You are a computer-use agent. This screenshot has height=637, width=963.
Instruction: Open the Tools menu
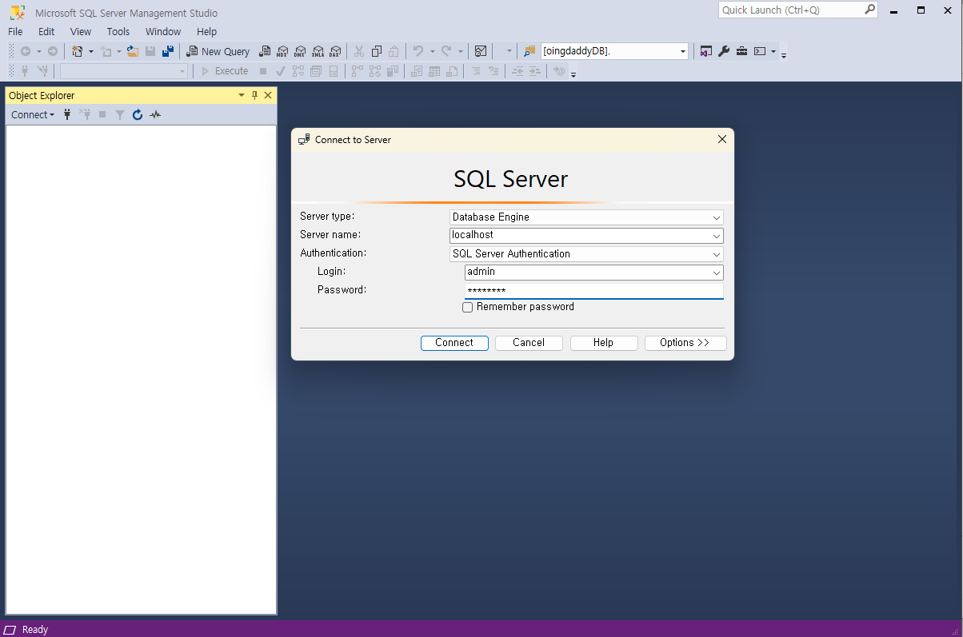tap(118, 31)
